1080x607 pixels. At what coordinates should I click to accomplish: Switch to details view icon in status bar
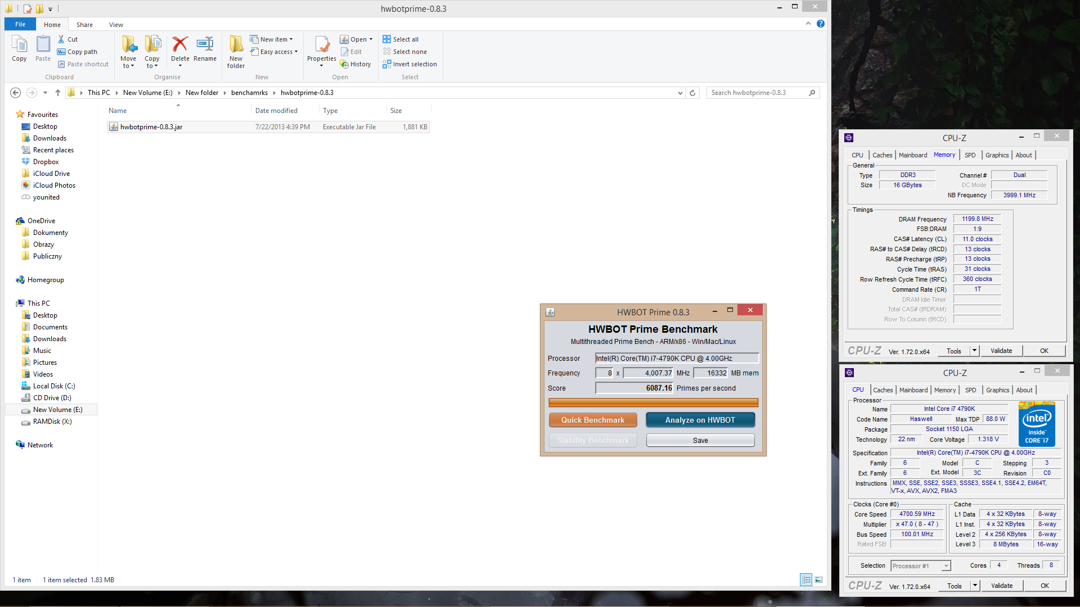tap(806, 579)
